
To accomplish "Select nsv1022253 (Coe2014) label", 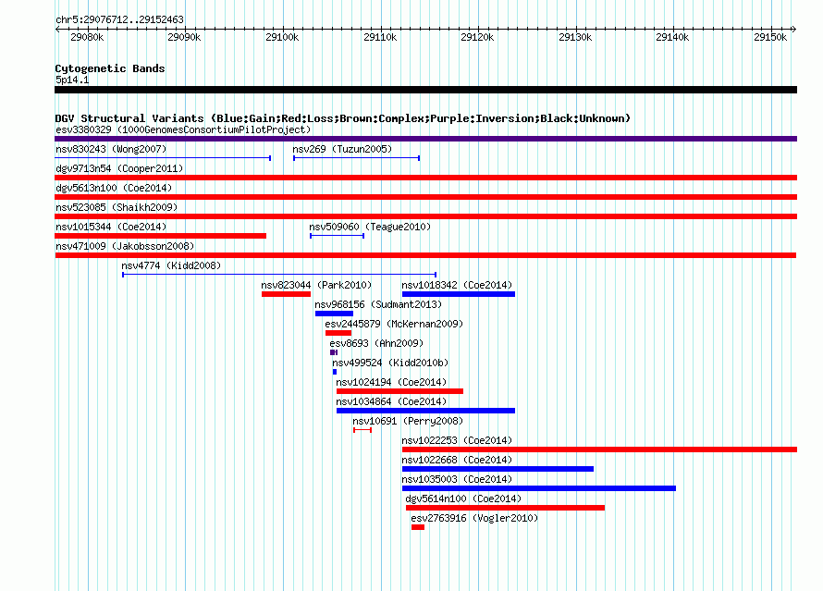I will (x=457, y=440).
